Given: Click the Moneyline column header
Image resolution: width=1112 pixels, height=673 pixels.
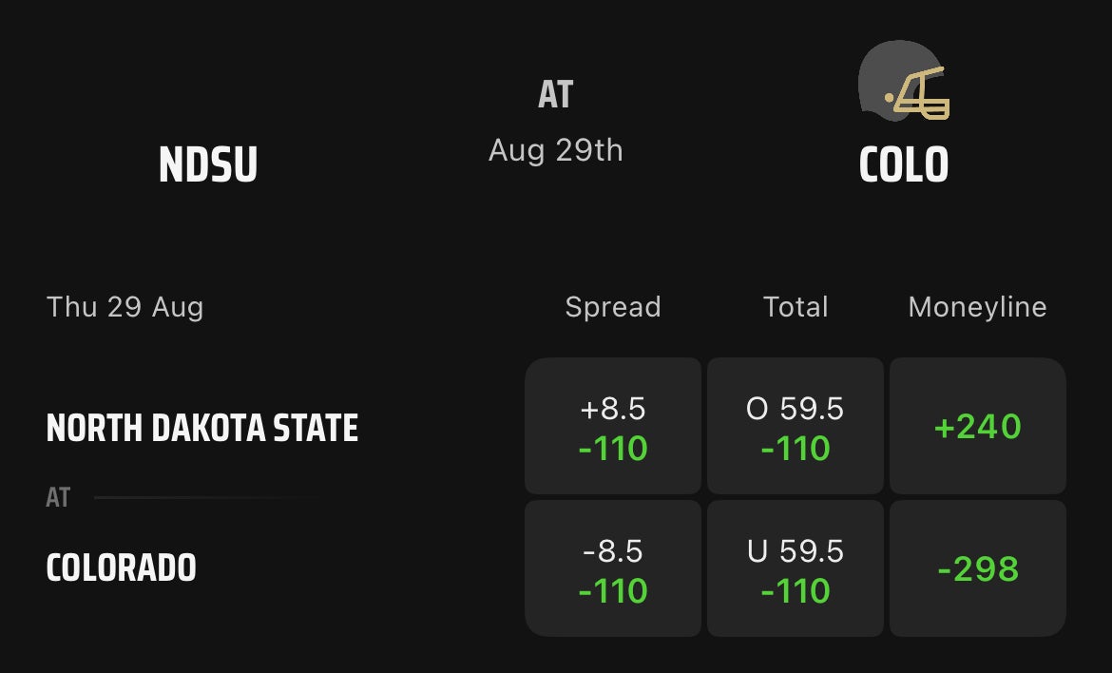Looking at the screenshot, I should coord(977,307).
